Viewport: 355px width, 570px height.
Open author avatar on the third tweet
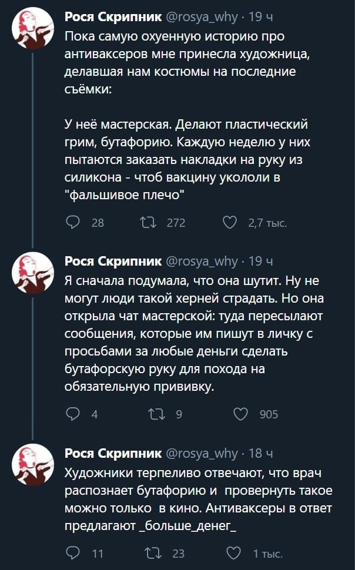pos(33,465)
